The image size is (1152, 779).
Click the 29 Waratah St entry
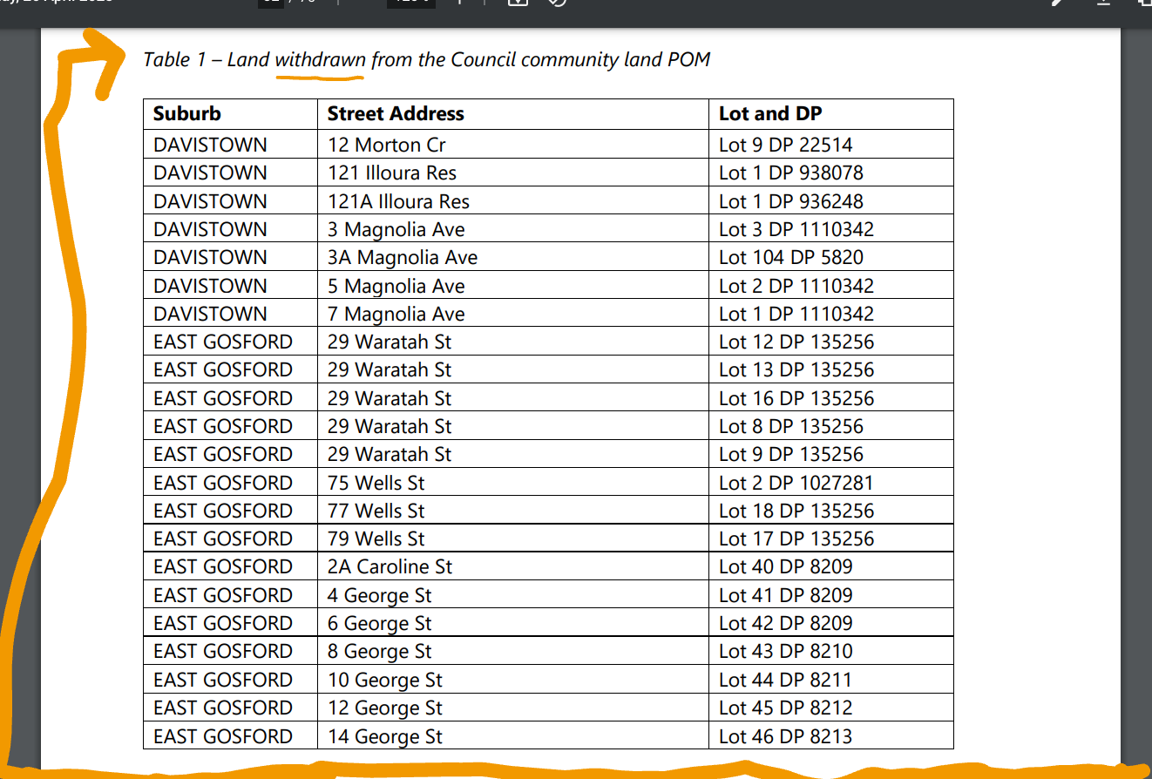coord(389,342)
